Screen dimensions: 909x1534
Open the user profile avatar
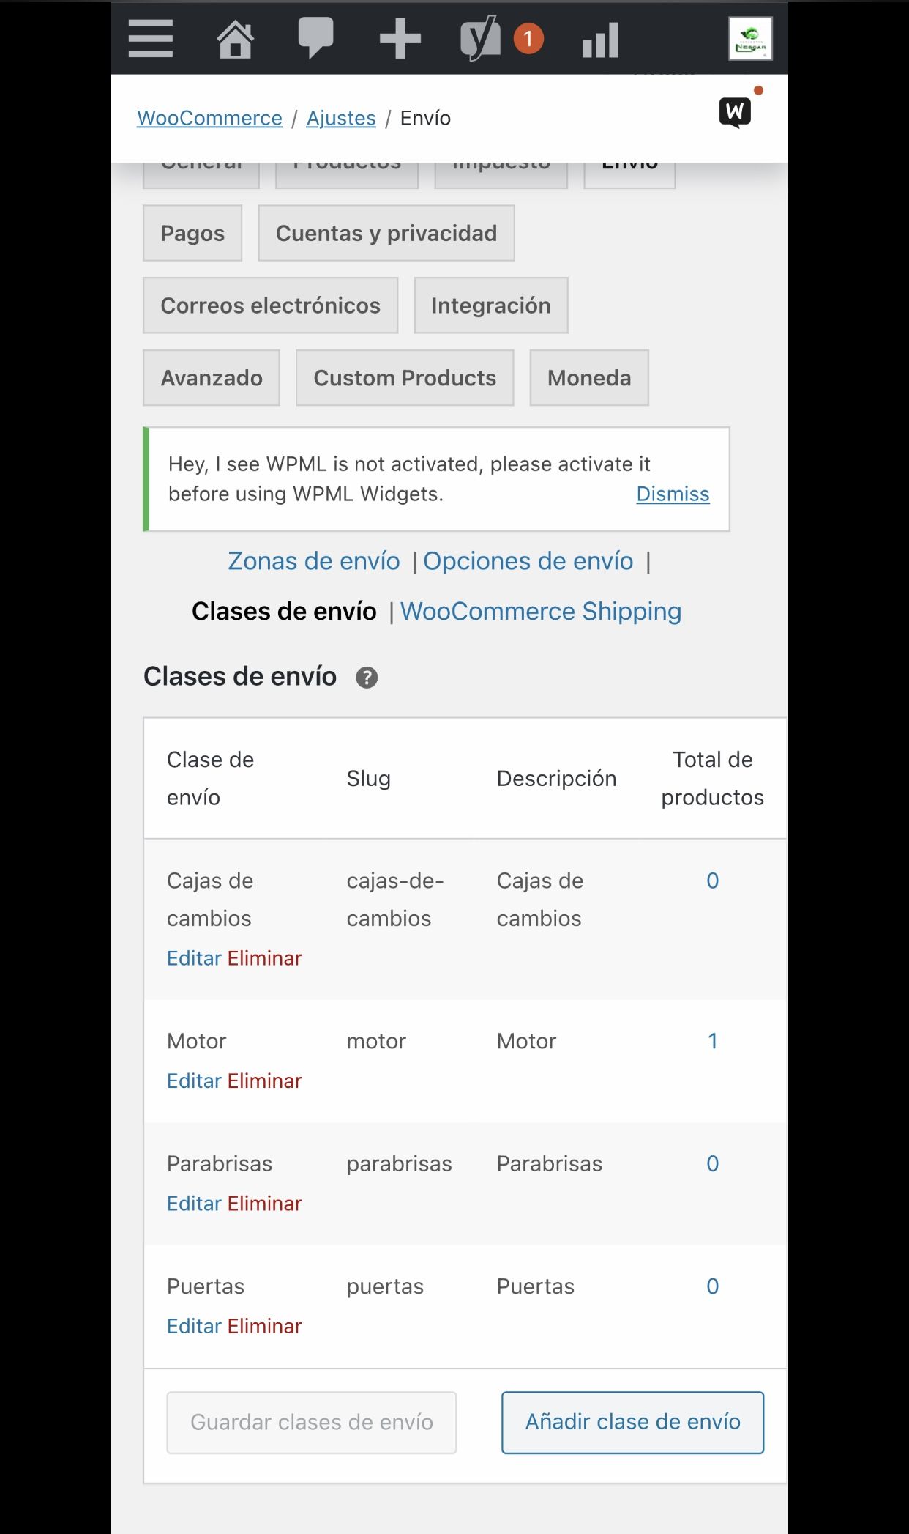click(750, 39)
